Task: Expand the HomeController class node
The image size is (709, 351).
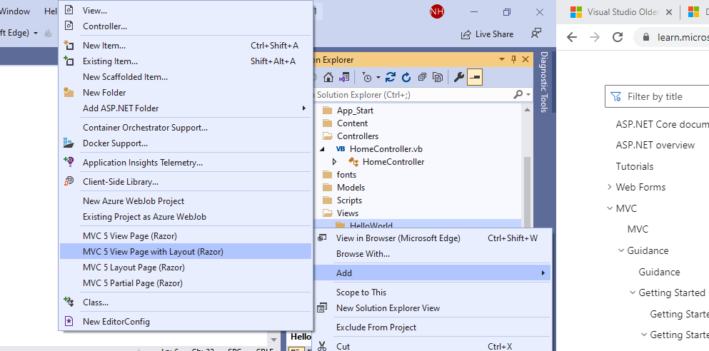Action: click(334, 162)
